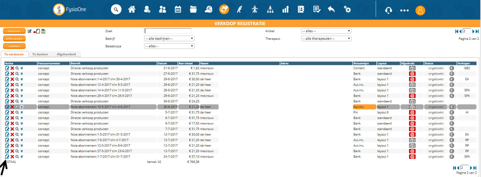Click the home icon in the navigation bar
Image resolution: width=481 pixels, height=177 pixels.
[132, 10]
